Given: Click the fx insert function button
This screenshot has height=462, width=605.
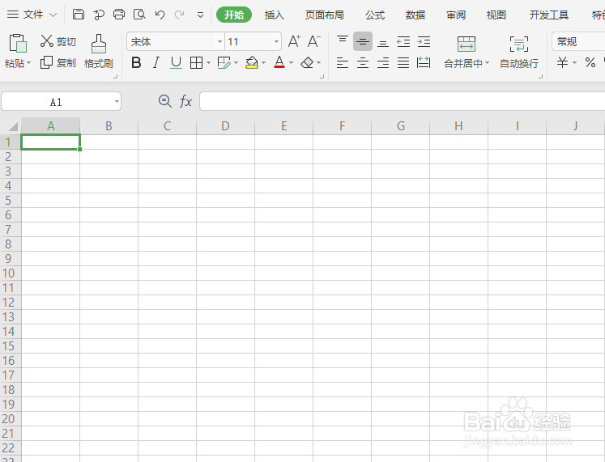Looking at the screenshot, I should pyautogui.click(x=185, y=102).
